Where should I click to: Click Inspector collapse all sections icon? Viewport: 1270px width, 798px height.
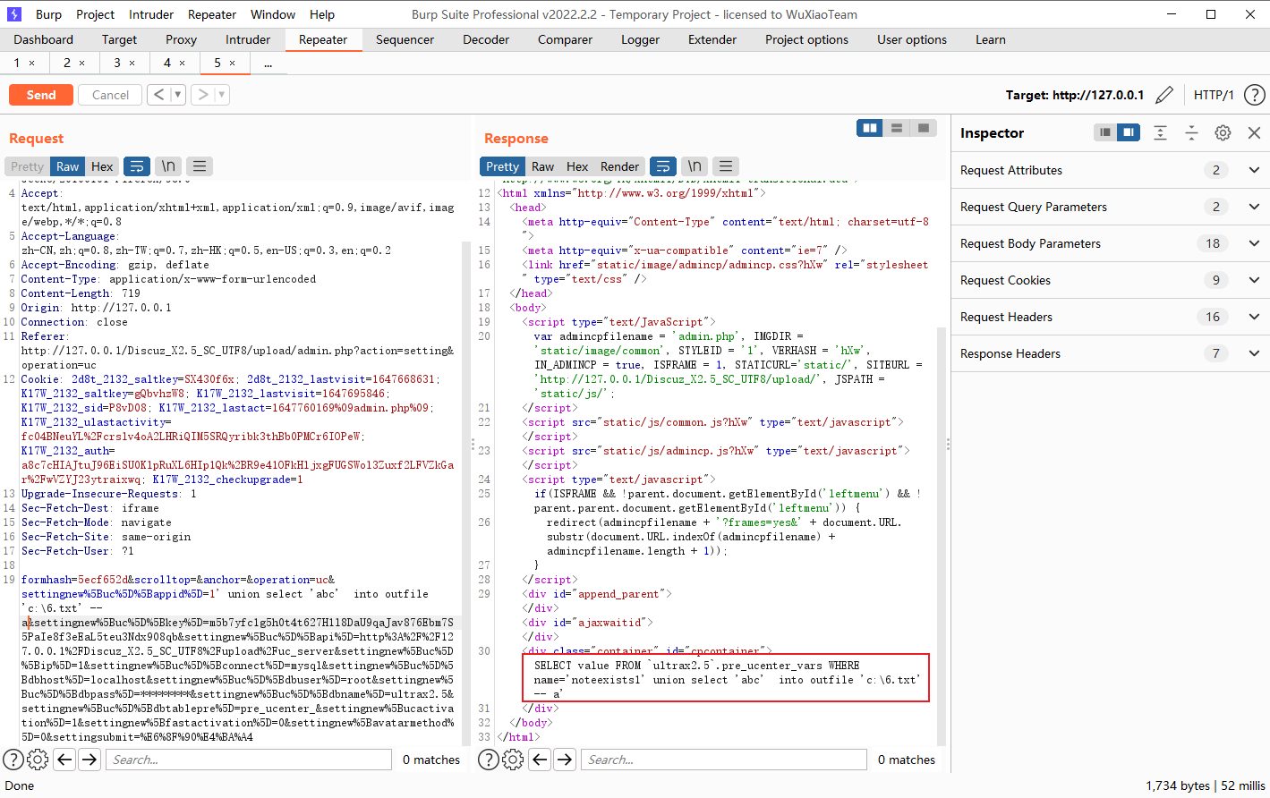coord(1191,132)
